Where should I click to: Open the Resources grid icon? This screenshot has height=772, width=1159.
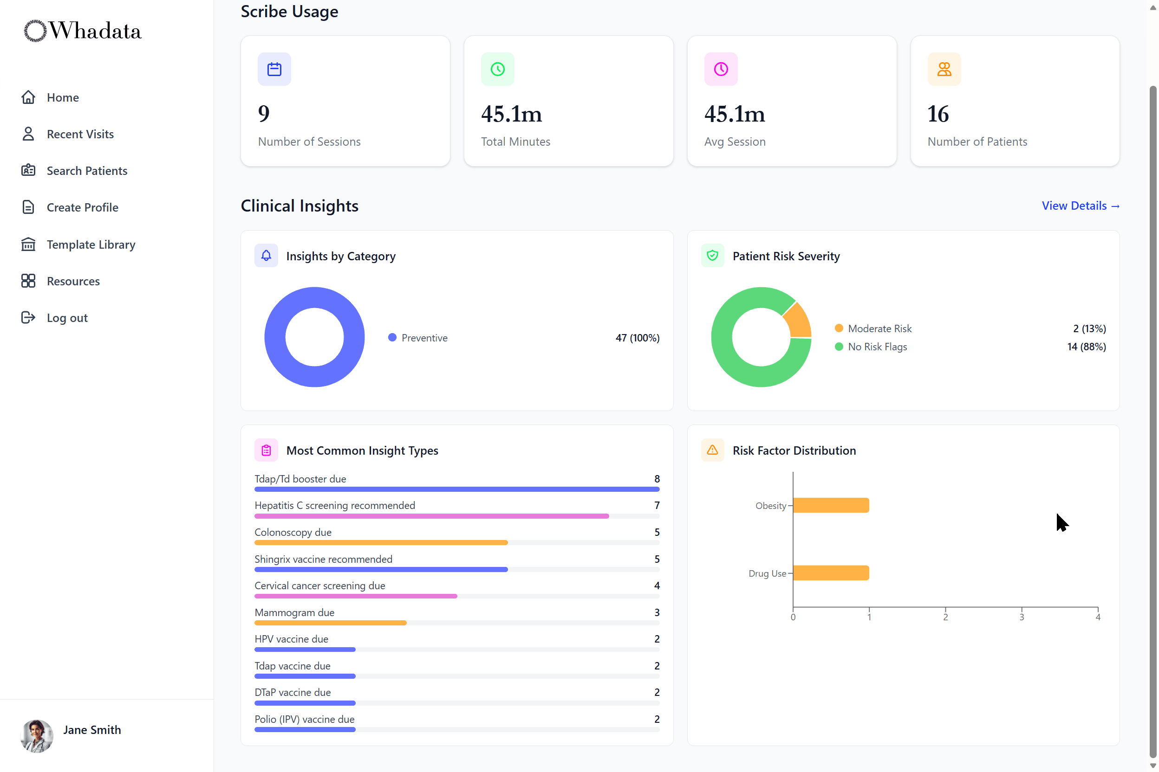pos(28,281)
